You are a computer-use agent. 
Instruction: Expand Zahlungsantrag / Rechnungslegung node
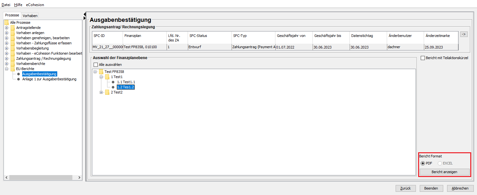[x=6, y=58]
